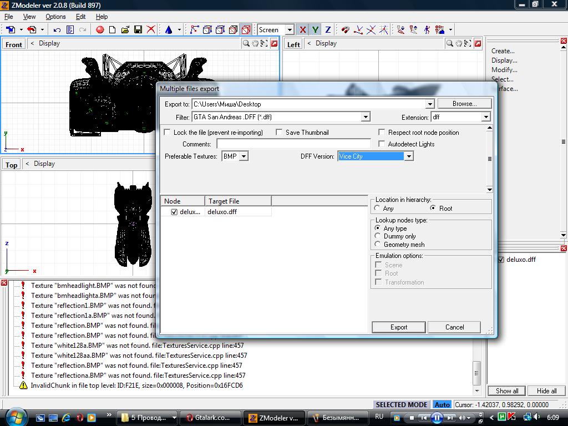Open the Options menu
This screenshot has height=426, width=568.
[55, 17]
